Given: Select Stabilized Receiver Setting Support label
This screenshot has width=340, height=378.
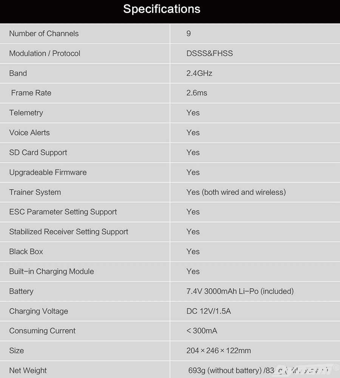Looking at the screenshot, I should [69, 232].
